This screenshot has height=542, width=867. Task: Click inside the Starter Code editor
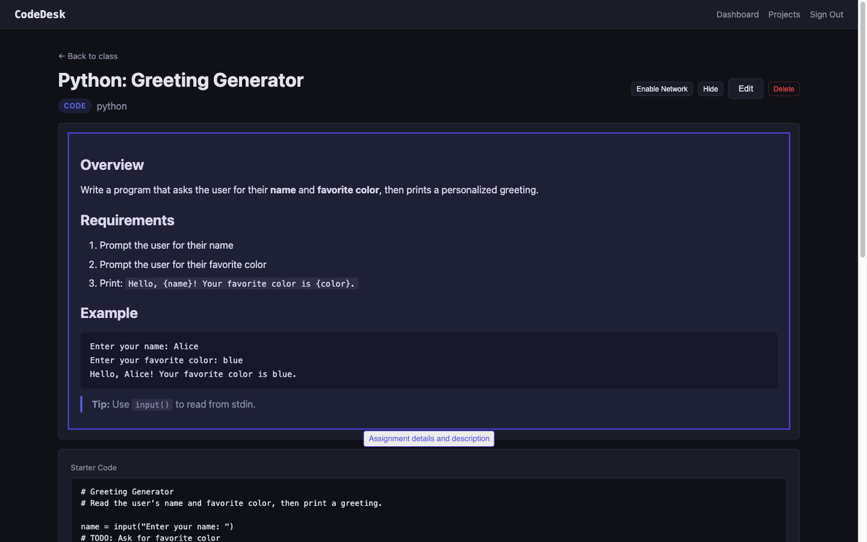tap(428, 513)
